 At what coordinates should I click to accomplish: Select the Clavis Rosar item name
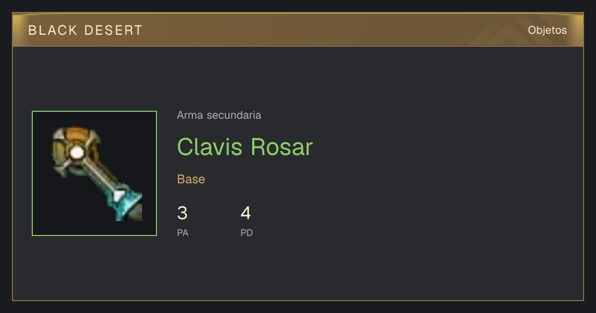pyautogui.click(x=245, y=147)
